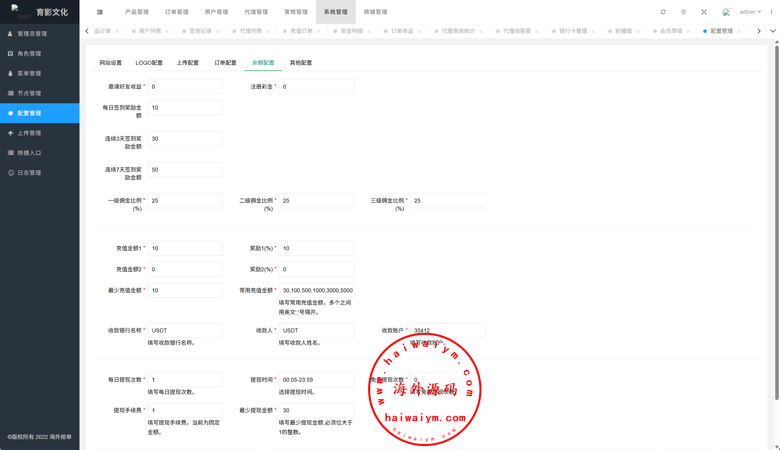
Task: Click the trash clear-cache icon
Action: tap(683, 12)
